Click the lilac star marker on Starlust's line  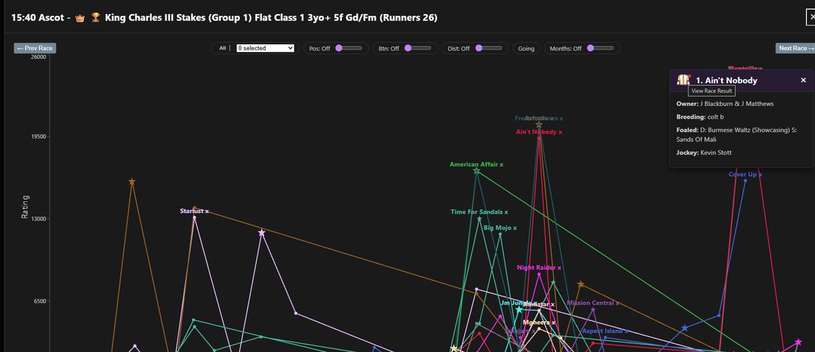point(261,232)
